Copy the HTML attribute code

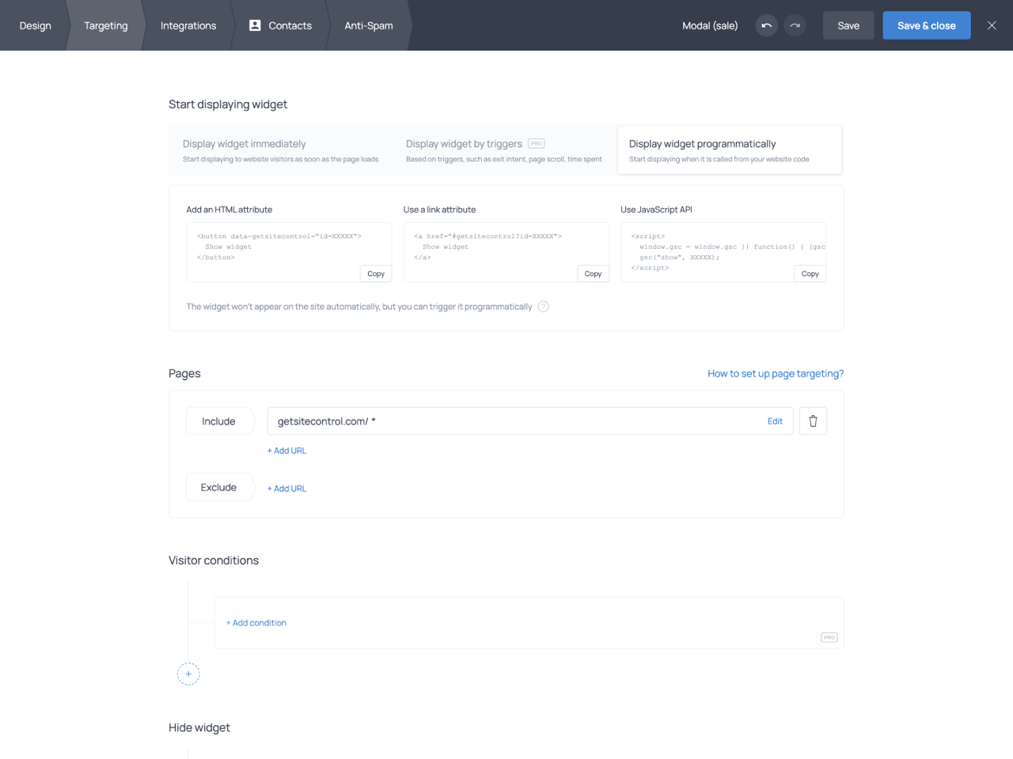[376, 274]
